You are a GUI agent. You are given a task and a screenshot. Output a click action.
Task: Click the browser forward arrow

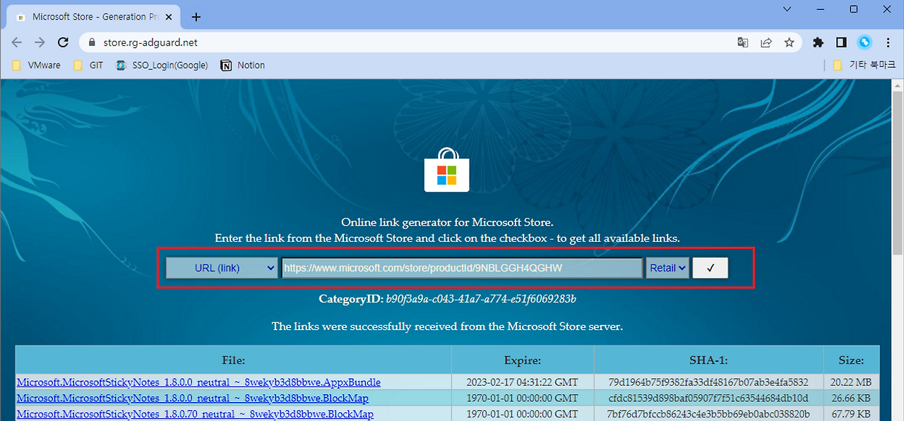[x=40, y=42]
